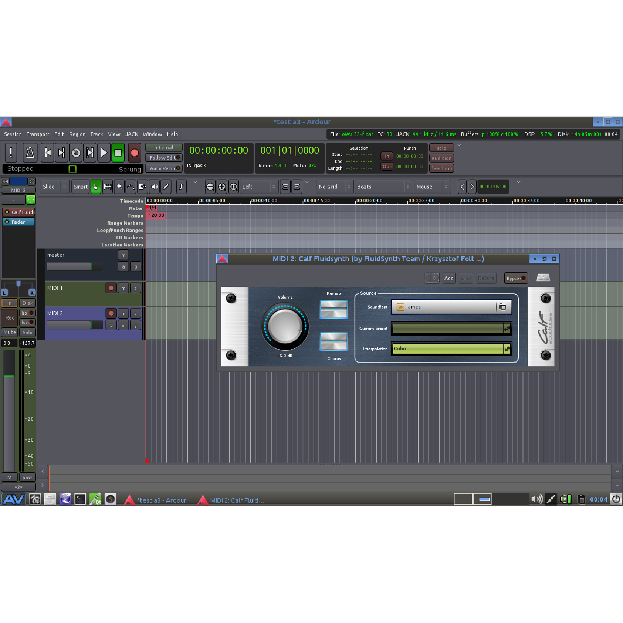The height and width of the screenshot is (623, 623).
Task: Click the mixer strip Solo button
Action: tap(28, 332)
